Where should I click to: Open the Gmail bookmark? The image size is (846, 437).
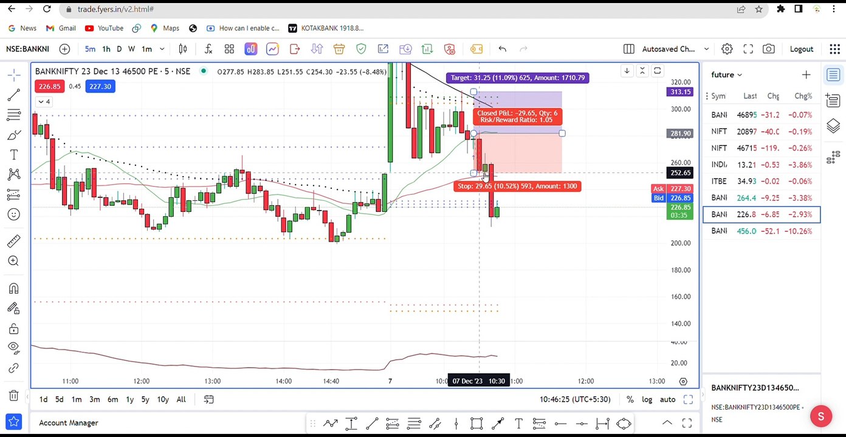(61, 28)
